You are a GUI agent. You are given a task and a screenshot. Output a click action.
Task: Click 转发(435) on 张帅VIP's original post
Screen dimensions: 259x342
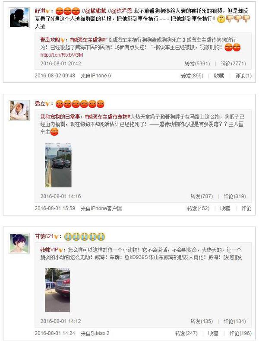click(x=202, y=321)
